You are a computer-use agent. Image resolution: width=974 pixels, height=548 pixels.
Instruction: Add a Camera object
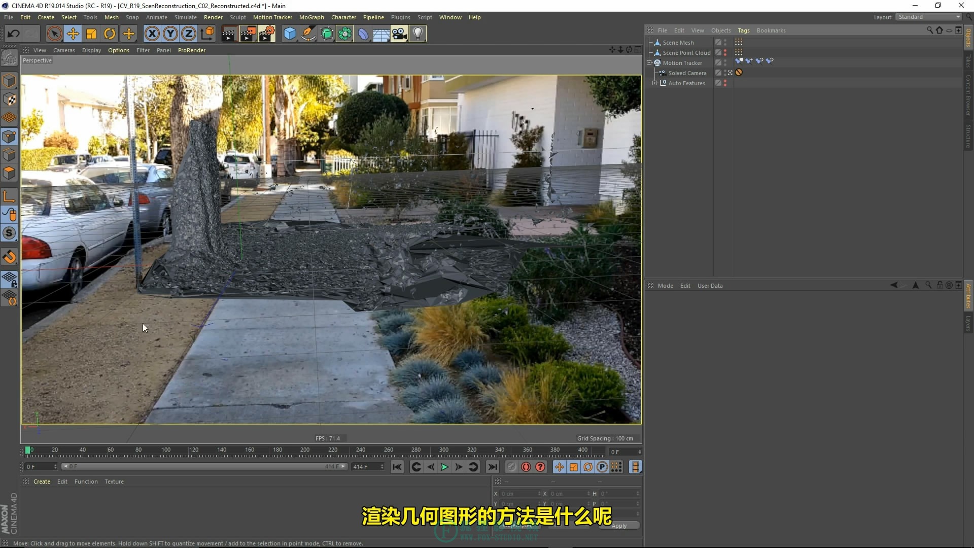tap(399, 34)
